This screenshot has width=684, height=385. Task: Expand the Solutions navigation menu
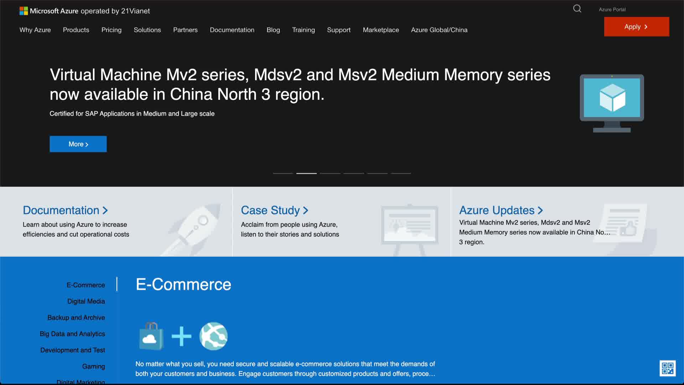coord(147,30)
